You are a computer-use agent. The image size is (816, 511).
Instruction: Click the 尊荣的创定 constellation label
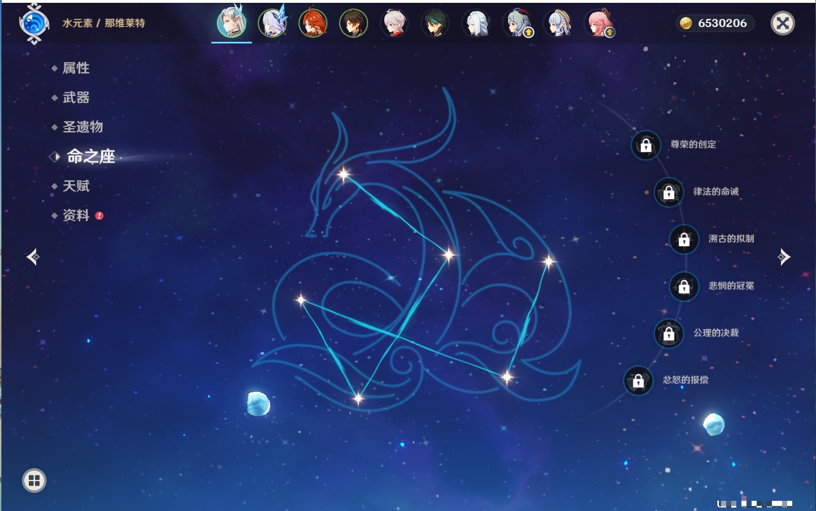(693, 145)
